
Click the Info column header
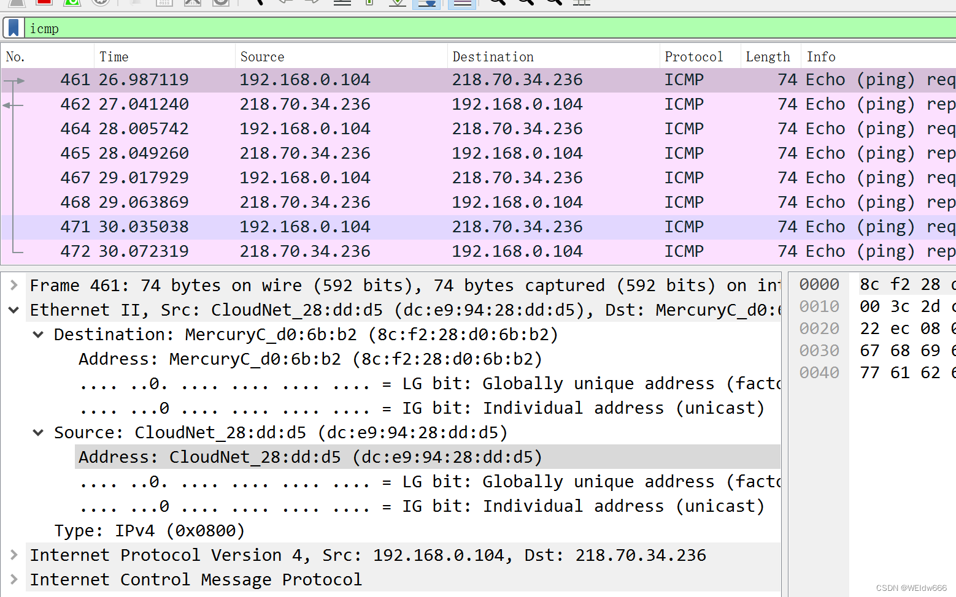878,57
